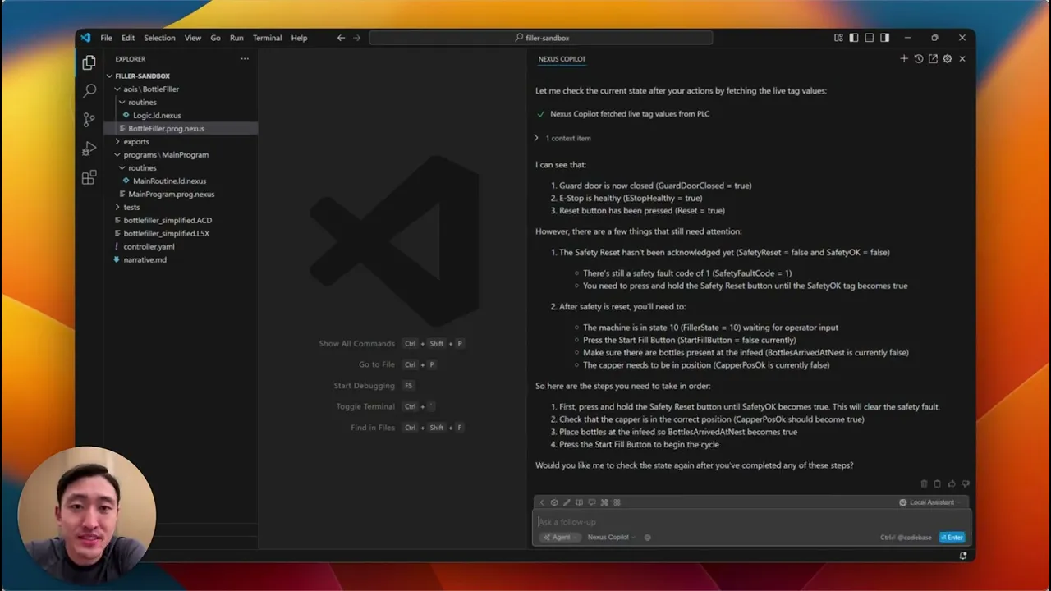
Task: Expand the 1 context item disclosure
Action: coord(563,138)
